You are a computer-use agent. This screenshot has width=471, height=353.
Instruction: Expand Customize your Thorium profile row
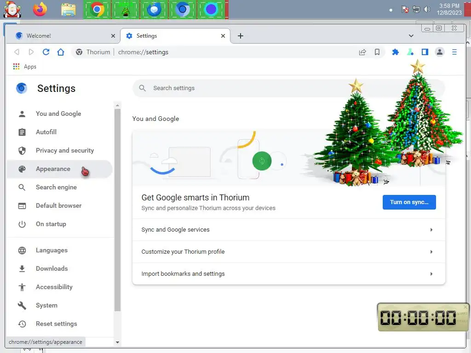(289, 252)
